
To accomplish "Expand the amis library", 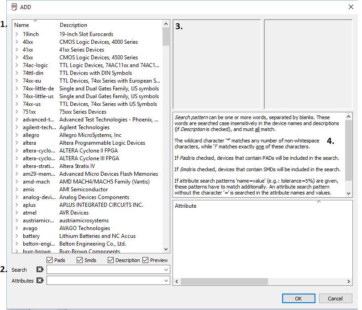I will pos(16,189).
